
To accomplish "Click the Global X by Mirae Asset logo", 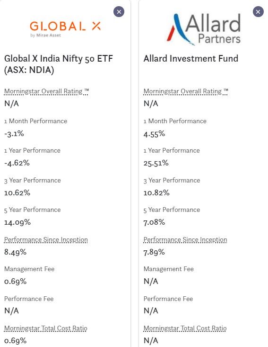I will [x=65, y=29].
